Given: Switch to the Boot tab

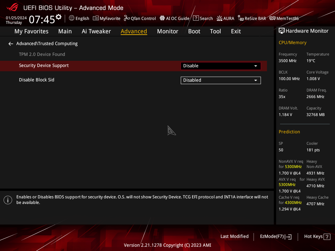Looking at the screenshot, I should (x=194, y=31).
